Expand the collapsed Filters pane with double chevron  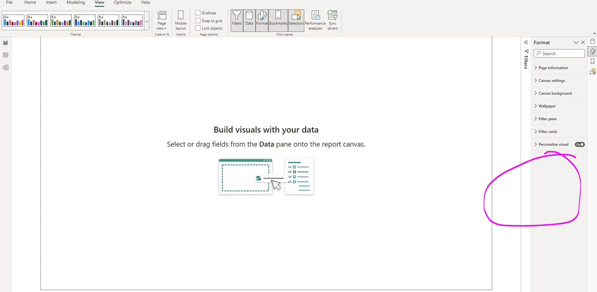[526, 42]
